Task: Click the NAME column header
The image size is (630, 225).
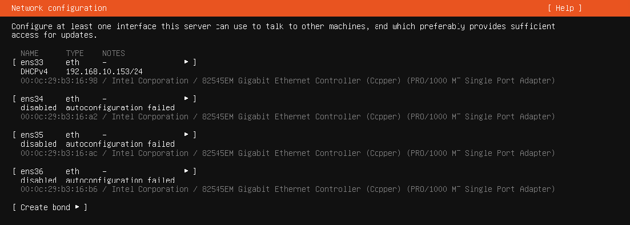Action: pos(30,53)
